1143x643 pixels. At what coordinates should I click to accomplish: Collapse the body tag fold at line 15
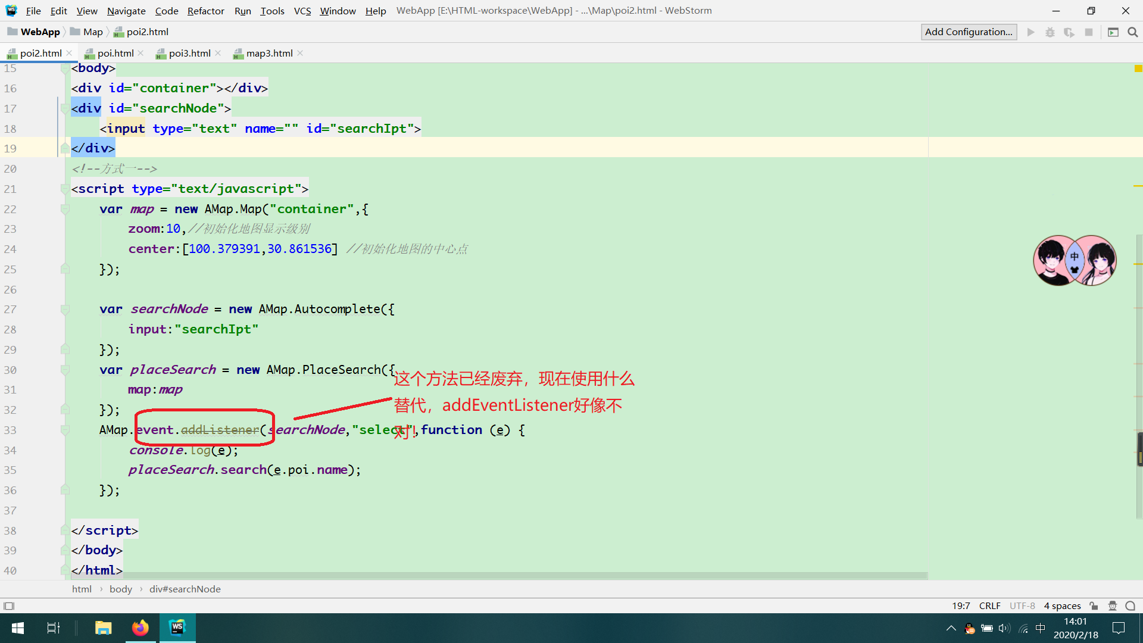(65, 68)
